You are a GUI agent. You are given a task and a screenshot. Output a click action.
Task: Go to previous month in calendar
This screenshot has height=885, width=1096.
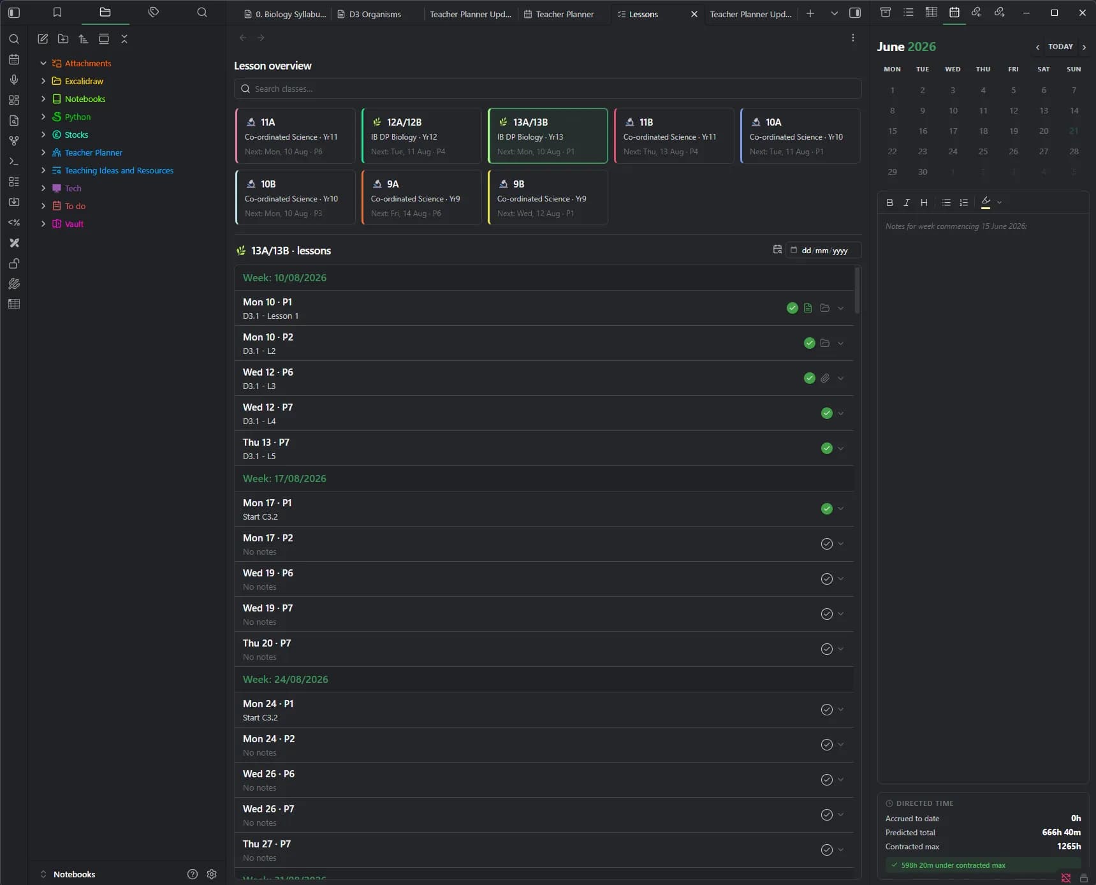pos(1037,47)
